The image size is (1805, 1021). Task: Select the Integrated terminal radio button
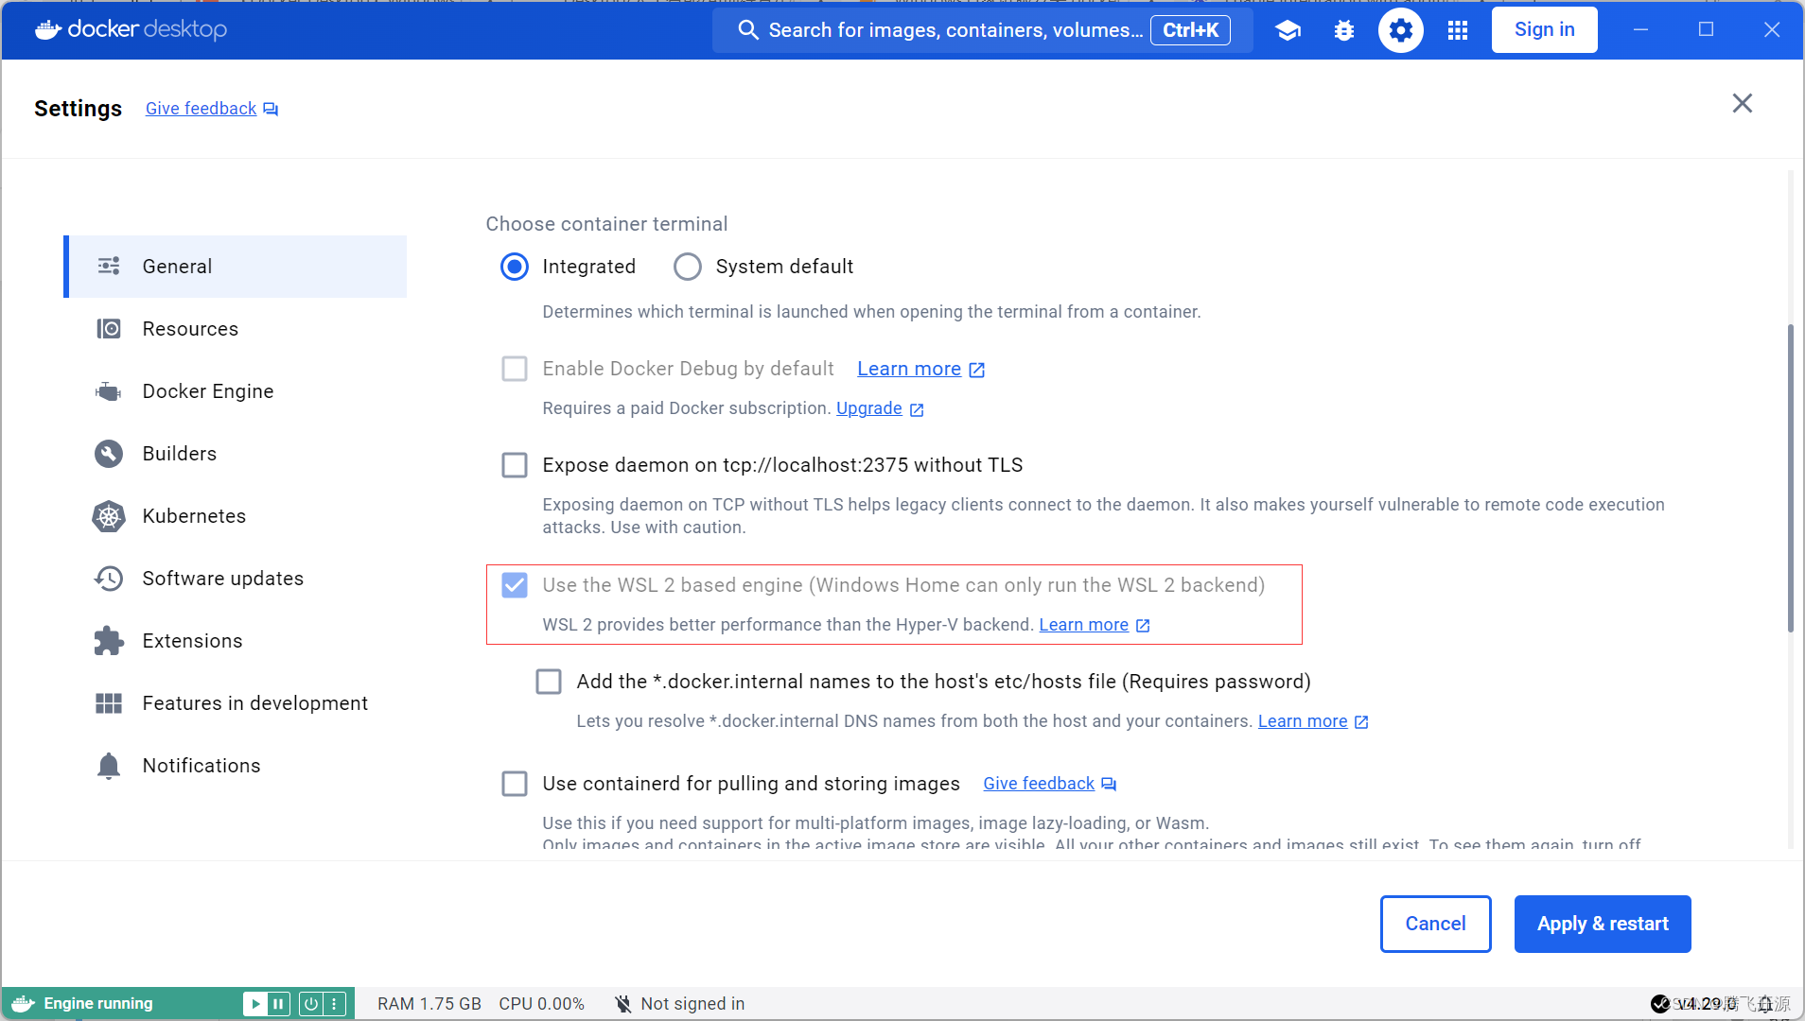point(515,267)
